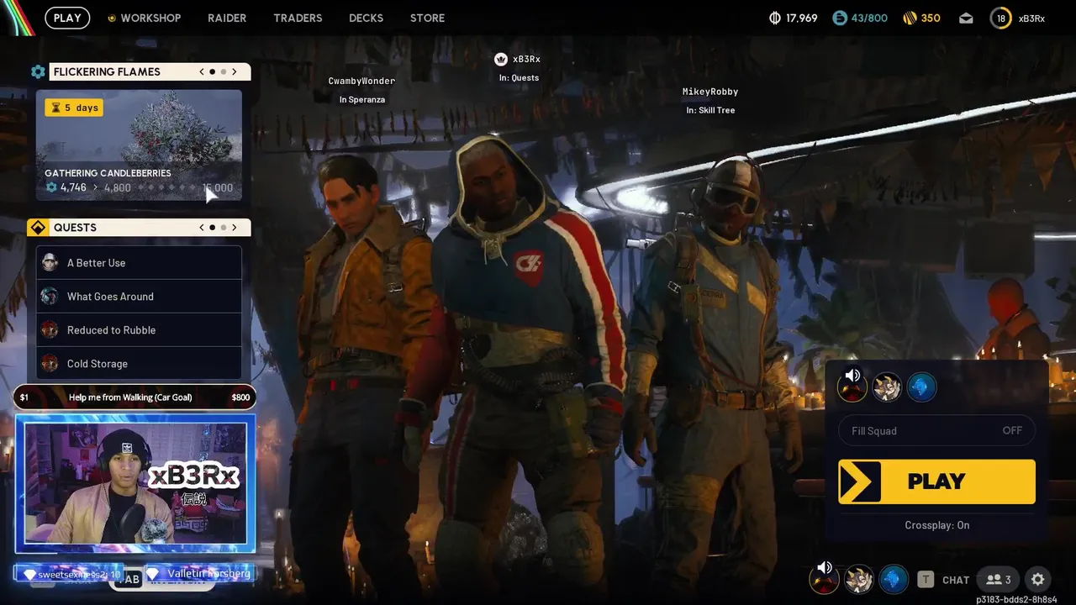Open the Workshop tab
Screen dimensions: 1076x605
tap(150, 18)
